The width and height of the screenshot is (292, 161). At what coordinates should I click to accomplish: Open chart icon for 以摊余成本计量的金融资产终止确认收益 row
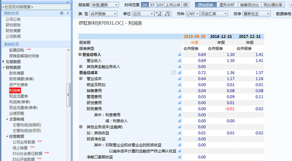[179, 151]
